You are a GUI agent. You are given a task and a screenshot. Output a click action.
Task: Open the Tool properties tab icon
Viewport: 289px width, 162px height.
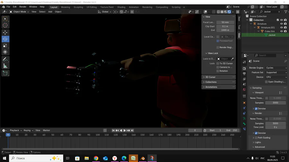click(x=244, y=62)
